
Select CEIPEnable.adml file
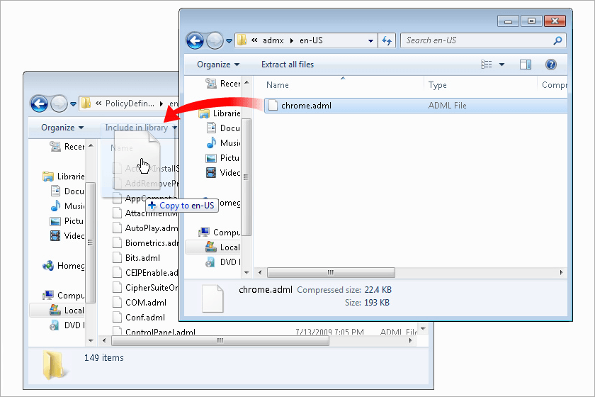pos(145,273)
